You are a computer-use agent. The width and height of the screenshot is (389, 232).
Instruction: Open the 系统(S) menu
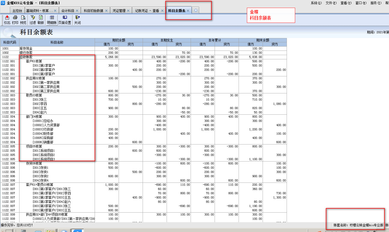(x=316, y=3)
